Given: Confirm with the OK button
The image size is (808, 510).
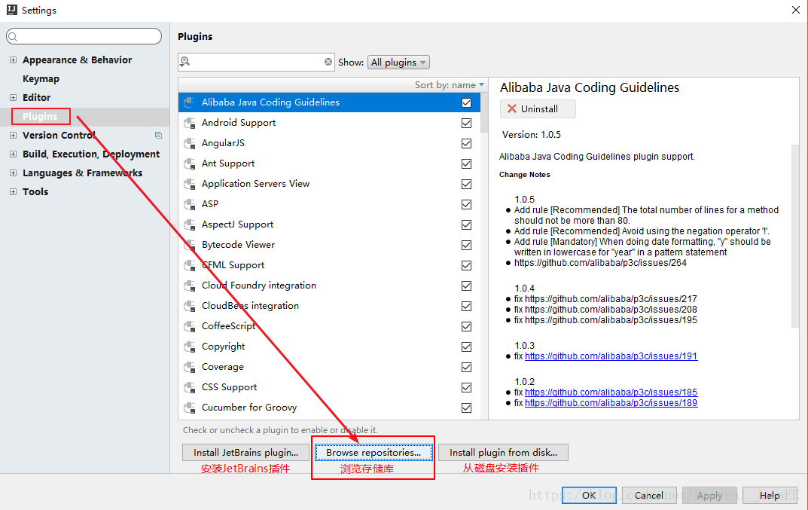Looking at the screenshot, I should click(589, 495).
